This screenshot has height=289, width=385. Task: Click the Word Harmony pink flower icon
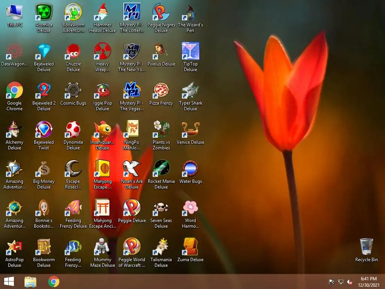click(190, 207)
